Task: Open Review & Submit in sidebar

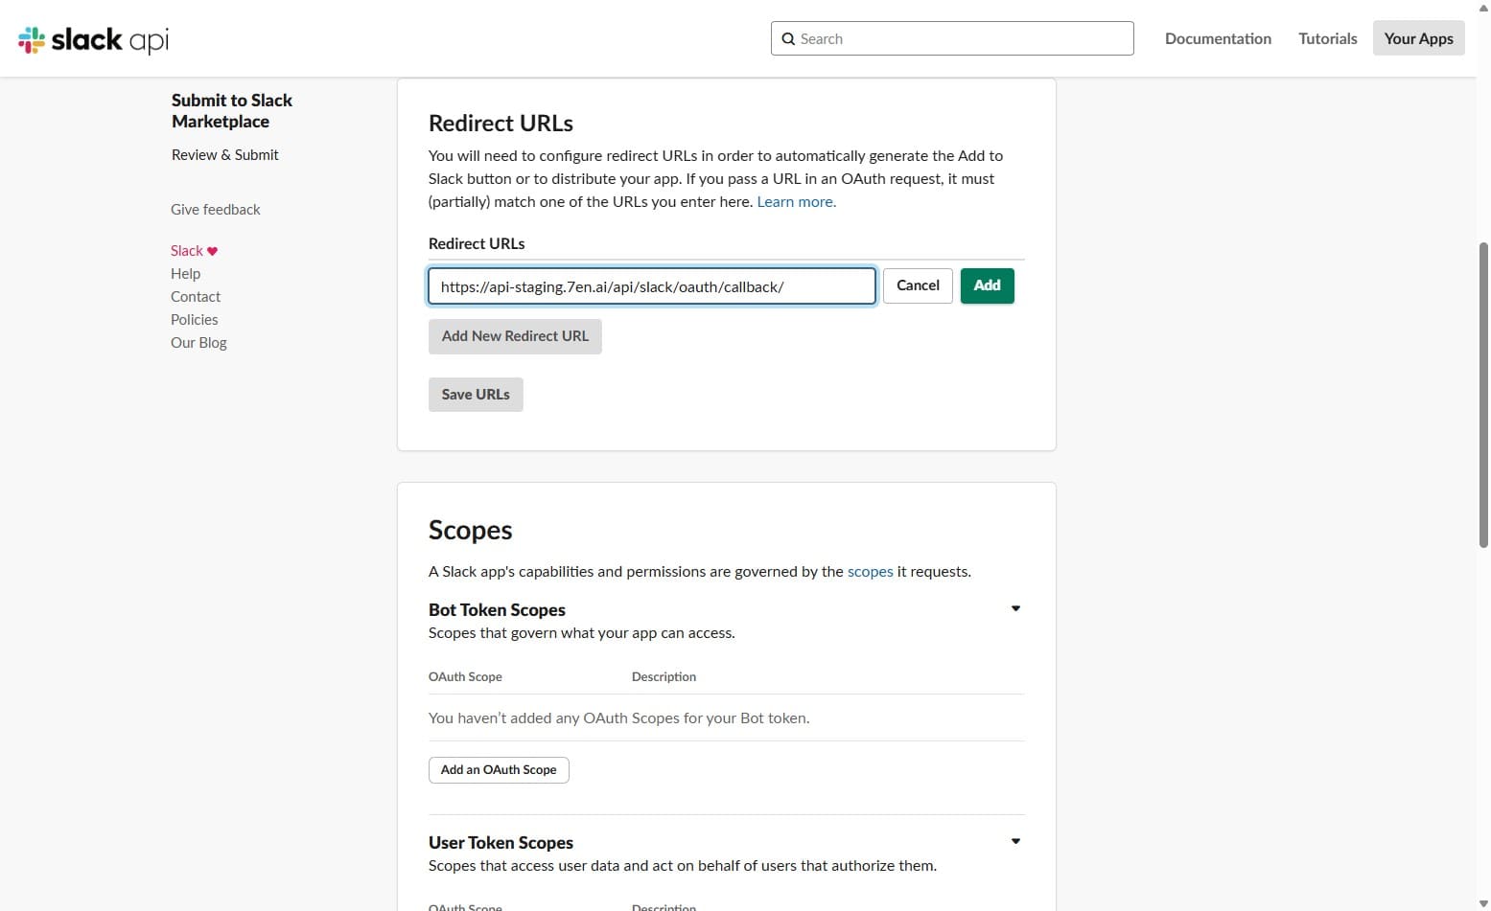Action: 225,154
